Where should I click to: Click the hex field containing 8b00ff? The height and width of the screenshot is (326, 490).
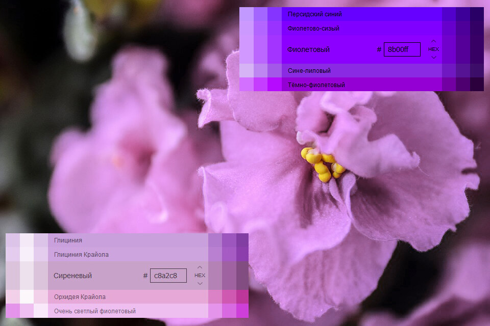(x=402, y=49)
